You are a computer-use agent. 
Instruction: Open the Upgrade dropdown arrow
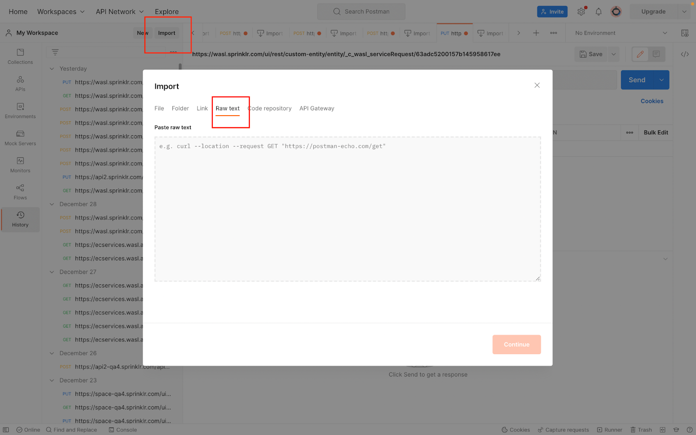coord(684,12)
